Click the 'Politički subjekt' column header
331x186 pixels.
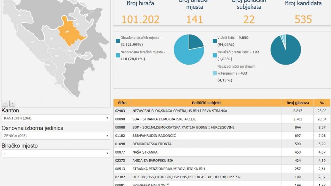pos(206,103)
